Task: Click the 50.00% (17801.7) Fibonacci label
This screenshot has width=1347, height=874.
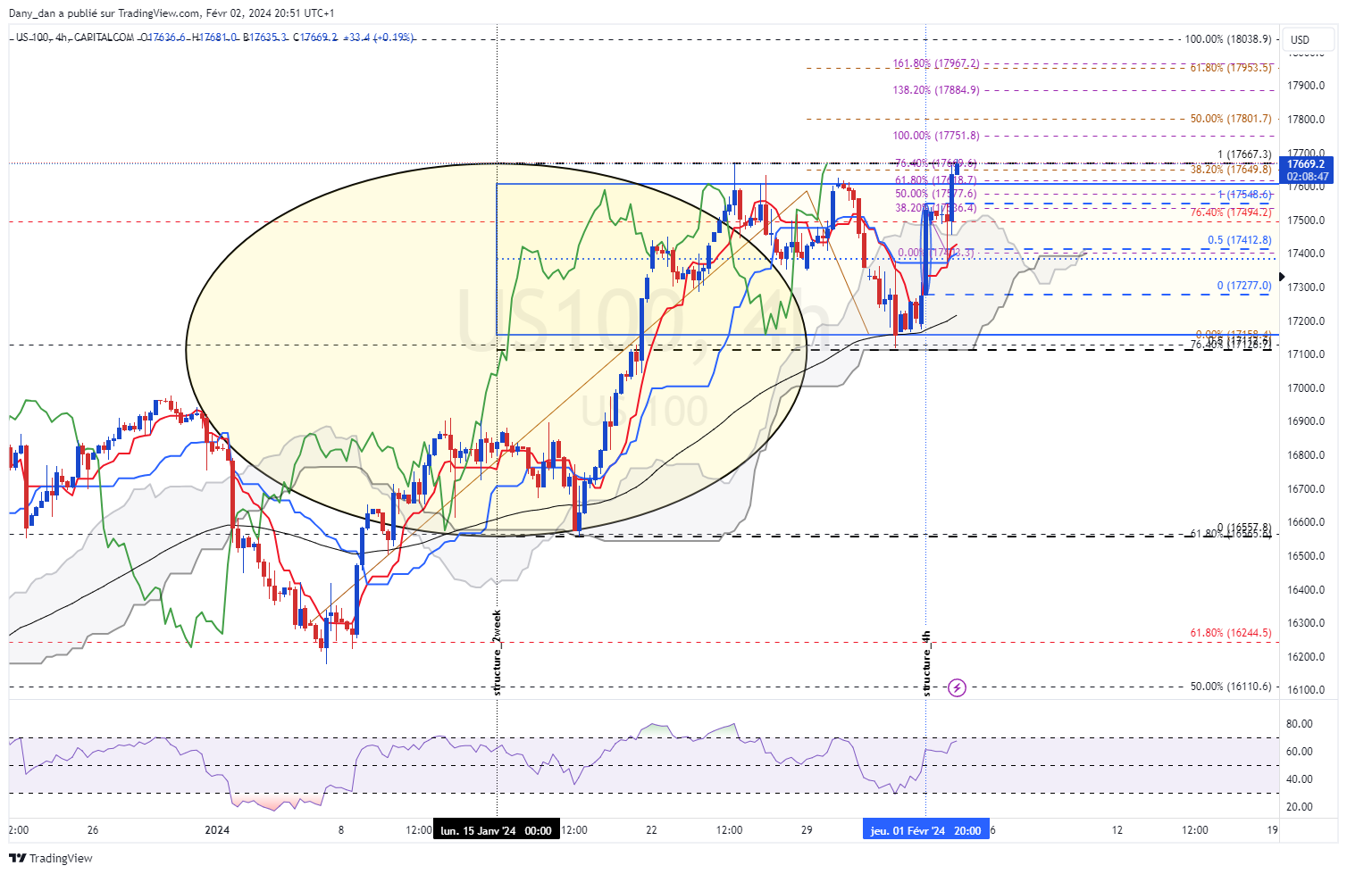Action: (1231, 119)
